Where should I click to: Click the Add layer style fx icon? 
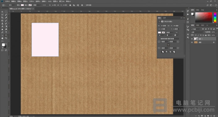click(199, 116)
